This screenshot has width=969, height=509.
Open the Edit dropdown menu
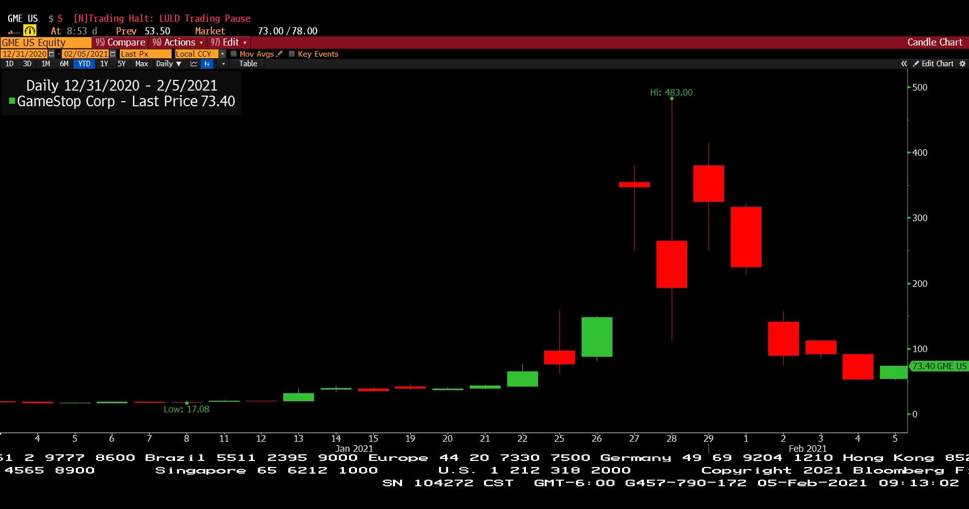pos(229,43)
